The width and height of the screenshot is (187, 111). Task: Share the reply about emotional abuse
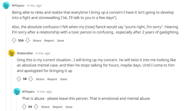click(x=45, y=107)
